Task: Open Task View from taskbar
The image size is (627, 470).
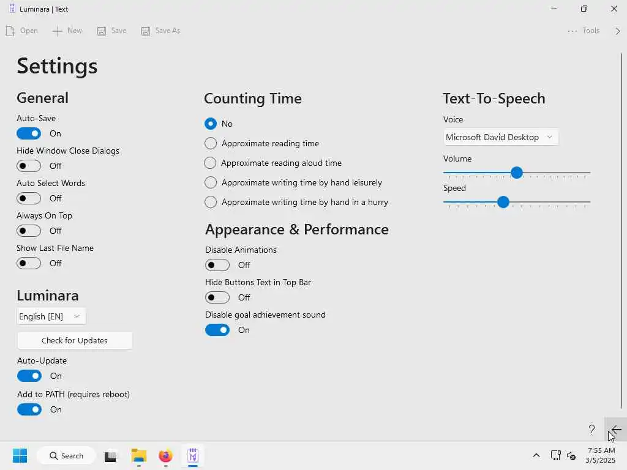Action: (x=110, y=455)
